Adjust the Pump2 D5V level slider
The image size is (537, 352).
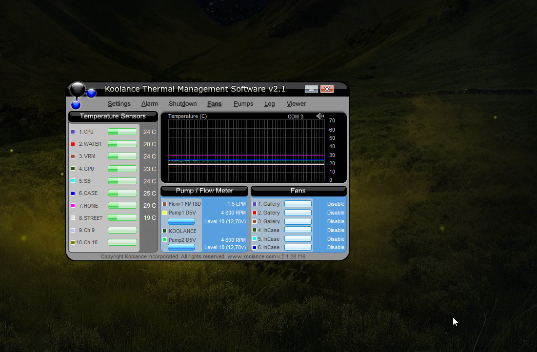(181, 247)
